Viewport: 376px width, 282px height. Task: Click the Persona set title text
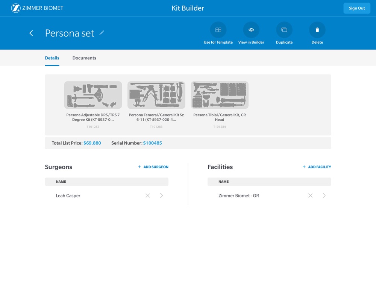[x=70, y=33]
